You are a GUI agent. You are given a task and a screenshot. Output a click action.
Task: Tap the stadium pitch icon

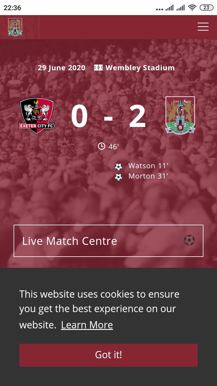[x=99, y=68]
